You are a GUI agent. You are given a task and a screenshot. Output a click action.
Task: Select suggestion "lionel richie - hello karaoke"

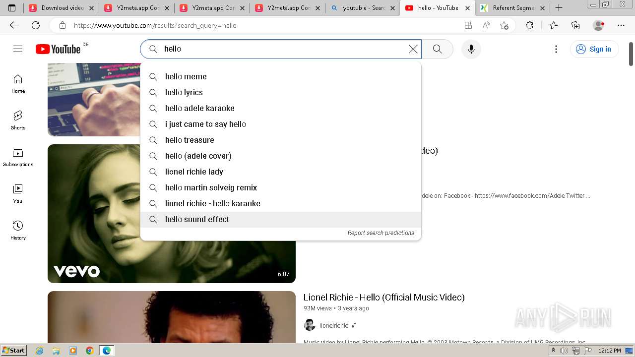click(x=281, y=203)
